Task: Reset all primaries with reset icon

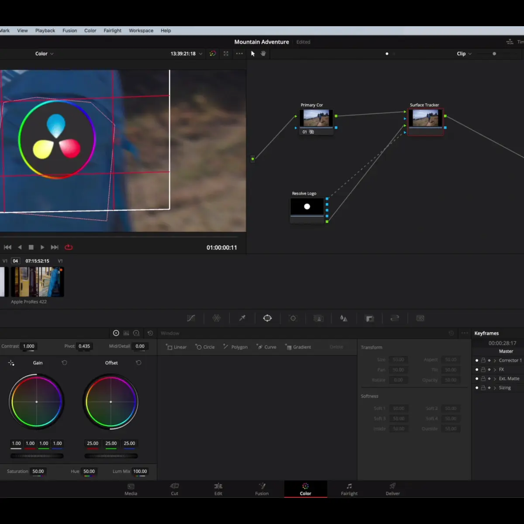Action: [x=150, y=333]
